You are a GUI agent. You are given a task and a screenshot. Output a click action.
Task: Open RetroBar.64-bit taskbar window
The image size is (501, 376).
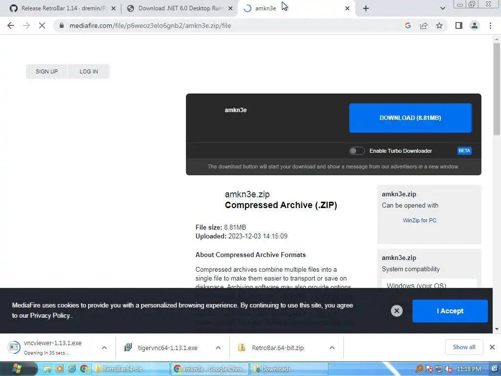131,369
